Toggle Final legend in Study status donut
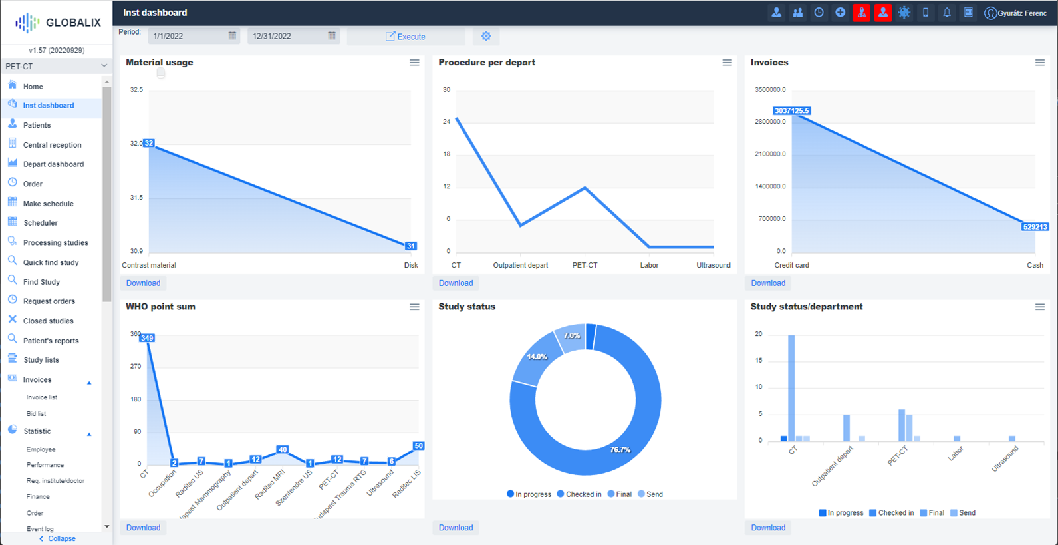1058x545 pixels. pos(620,494)
